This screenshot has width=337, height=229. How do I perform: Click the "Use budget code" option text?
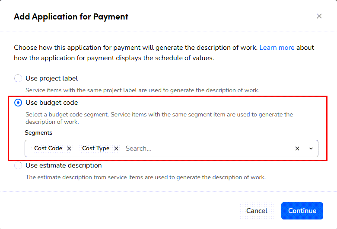tap(52, 103)
